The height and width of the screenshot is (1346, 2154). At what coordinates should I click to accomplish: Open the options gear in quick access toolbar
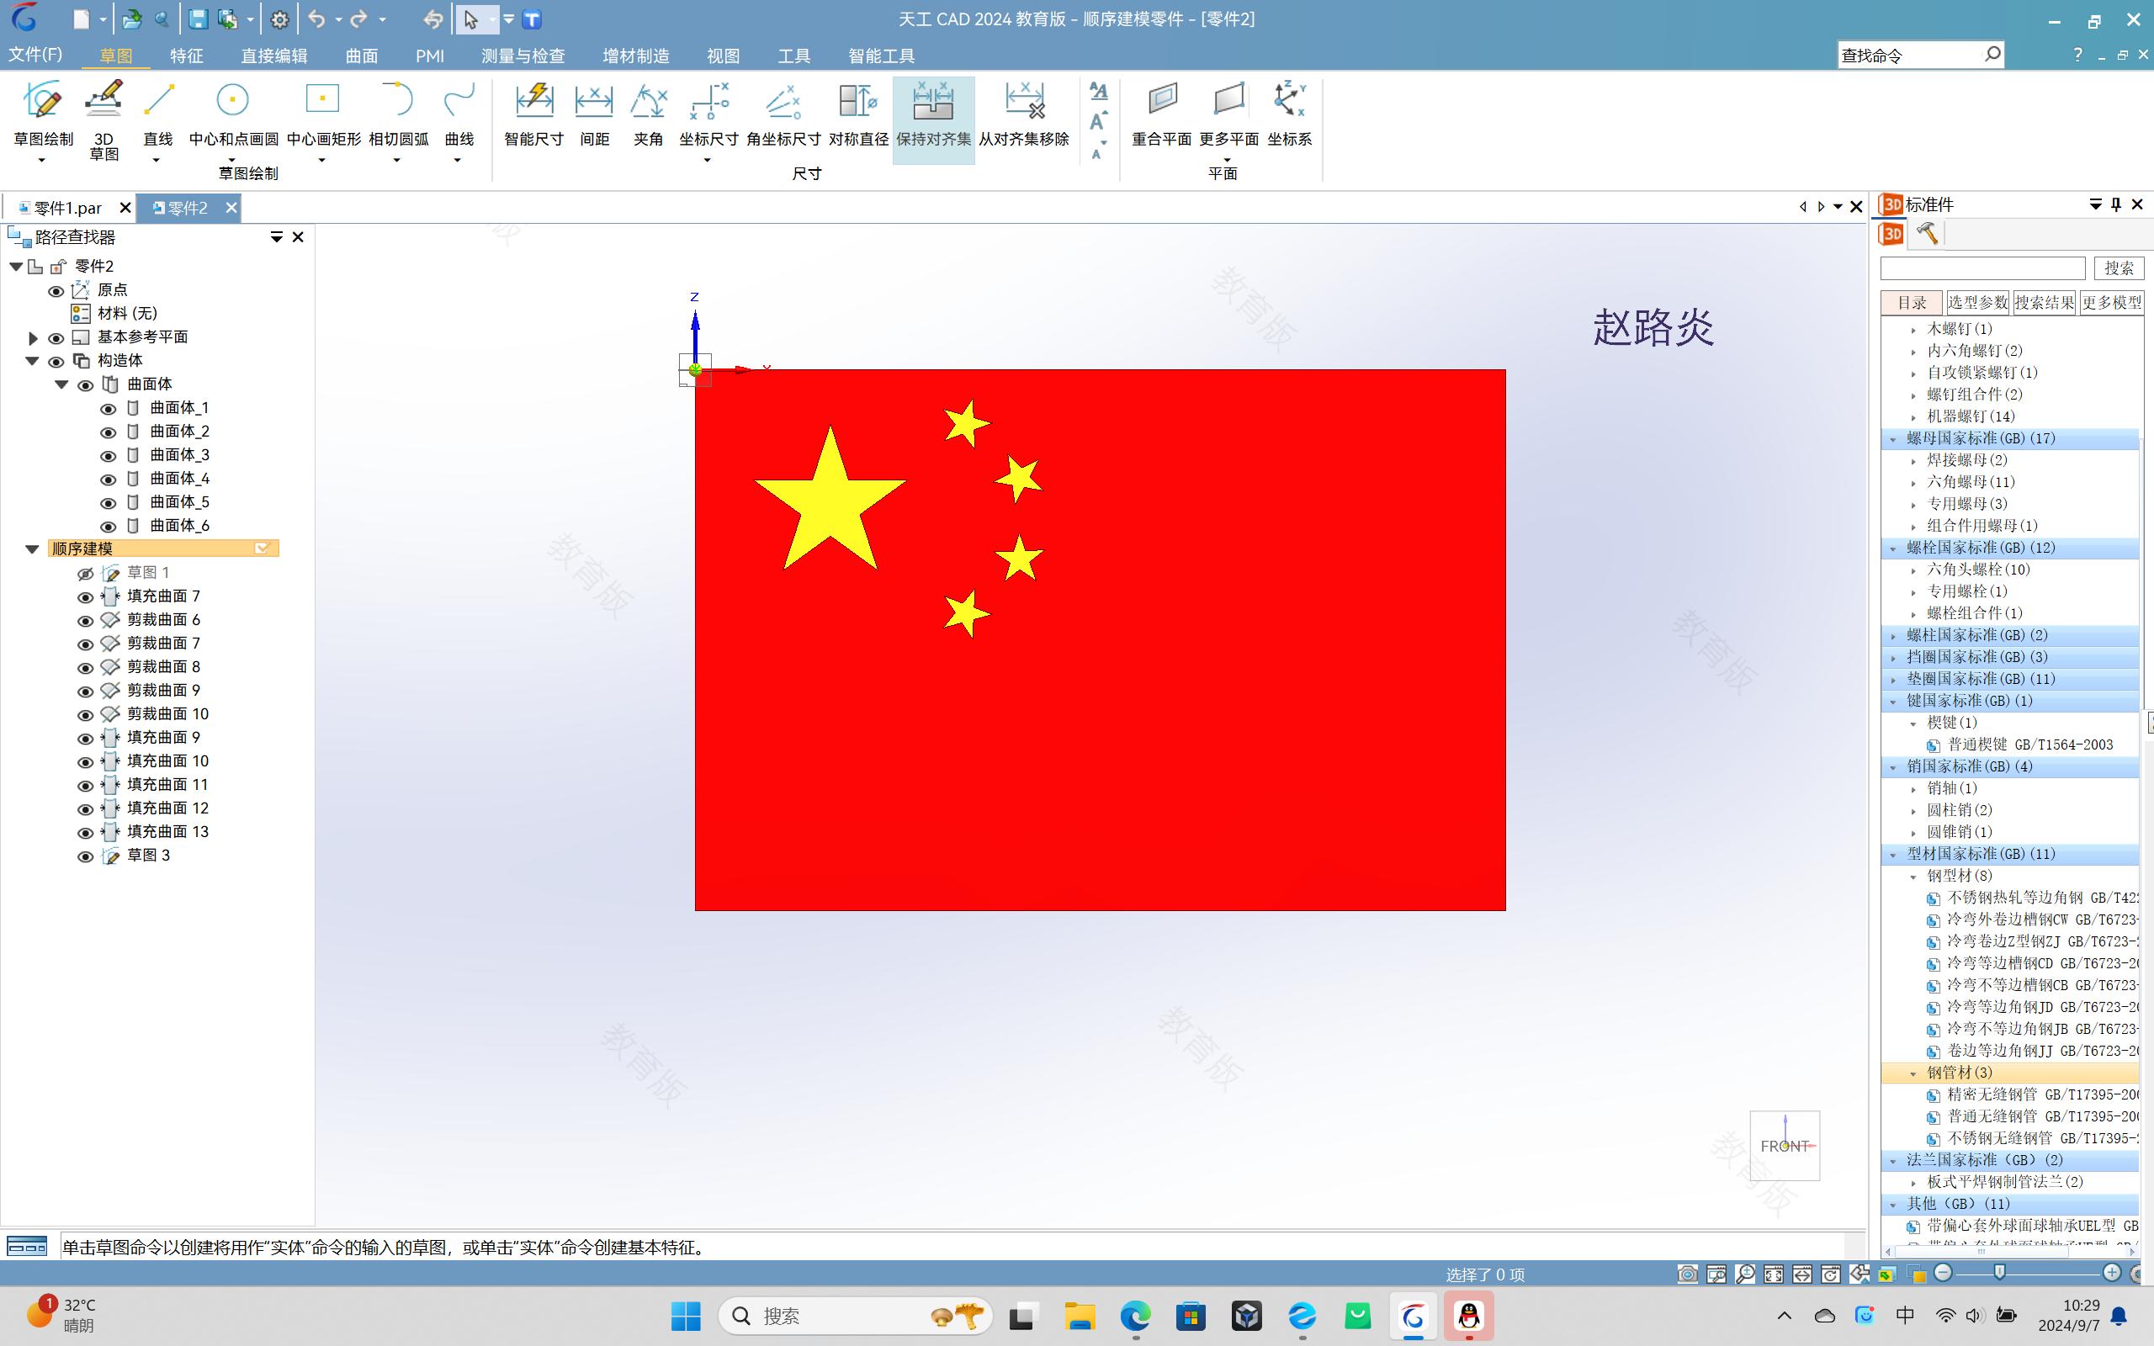[279, 19]
